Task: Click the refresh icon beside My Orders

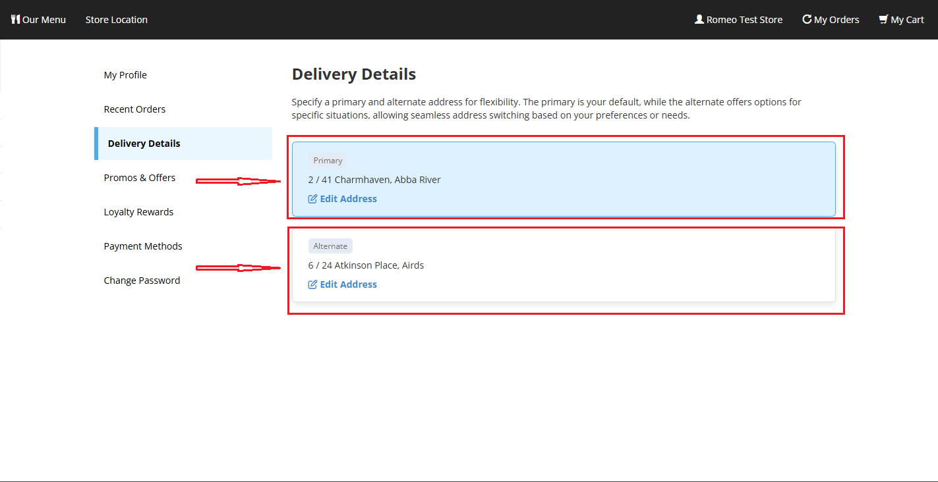Action: click(807, 20)
